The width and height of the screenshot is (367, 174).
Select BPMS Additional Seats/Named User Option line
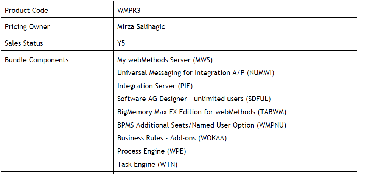pos(202,125)
